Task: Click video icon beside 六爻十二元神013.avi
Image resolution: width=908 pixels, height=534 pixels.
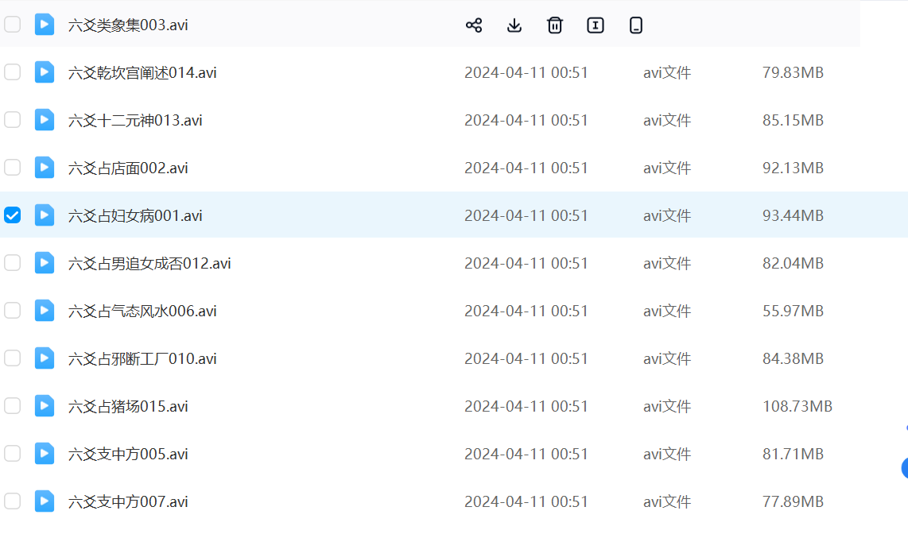Action: click(45, 120)
